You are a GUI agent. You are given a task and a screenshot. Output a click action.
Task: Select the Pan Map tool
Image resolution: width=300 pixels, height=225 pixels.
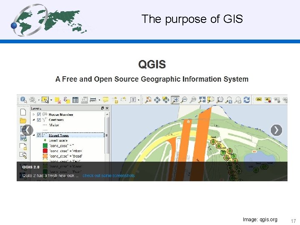pyautogui.click(x=157, y=100)
